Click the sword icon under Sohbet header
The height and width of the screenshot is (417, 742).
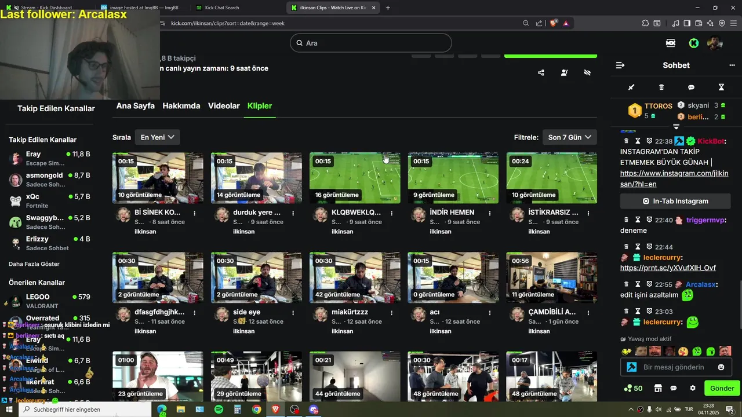[631, 87]
